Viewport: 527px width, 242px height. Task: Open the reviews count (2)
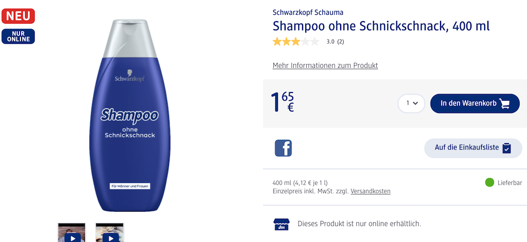[340, 42]
